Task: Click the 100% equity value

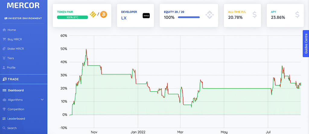Action: pos(169,17)
